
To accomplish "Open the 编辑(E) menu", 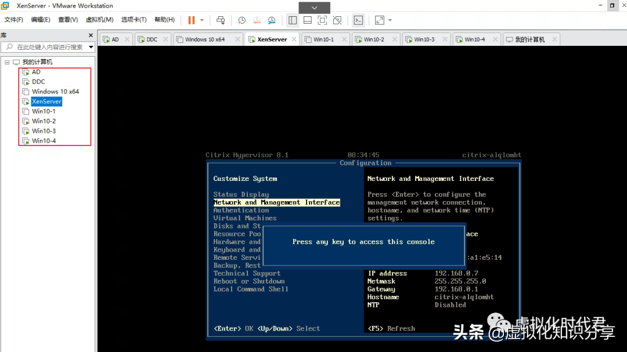I will pos(41,20).
